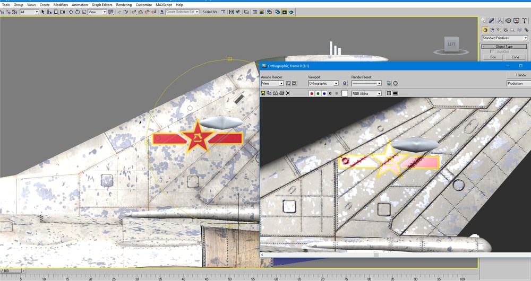Enable the AutoGrid checkbox

[x=492, y=52]
